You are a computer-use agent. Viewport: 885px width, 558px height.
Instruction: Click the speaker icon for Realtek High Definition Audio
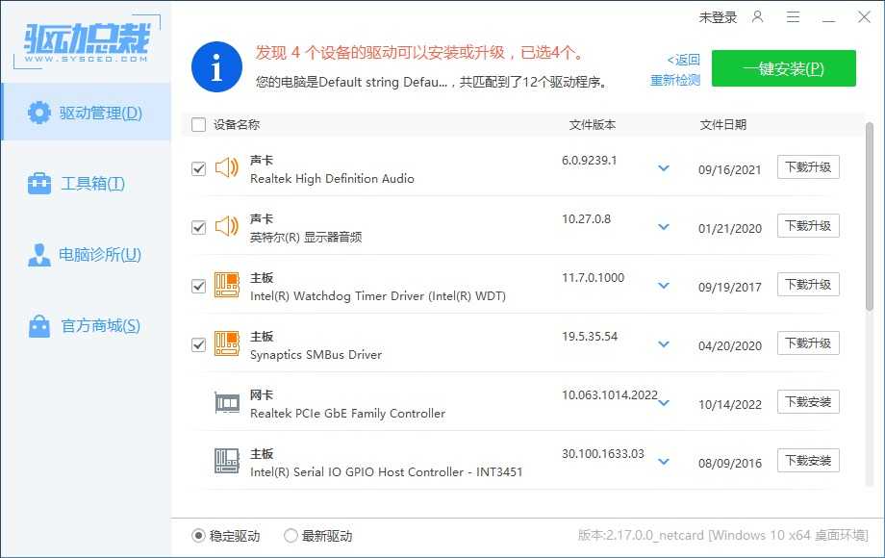point(227,167)
